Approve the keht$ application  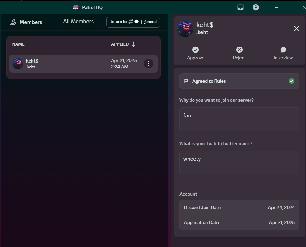[x=196, y=53]
